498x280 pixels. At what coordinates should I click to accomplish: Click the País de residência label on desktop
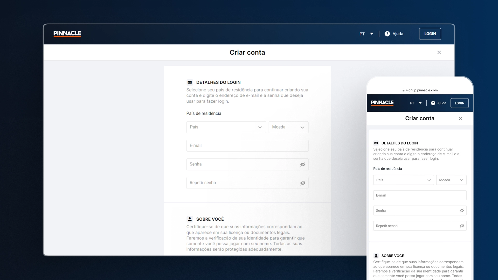tap(204, 114)
